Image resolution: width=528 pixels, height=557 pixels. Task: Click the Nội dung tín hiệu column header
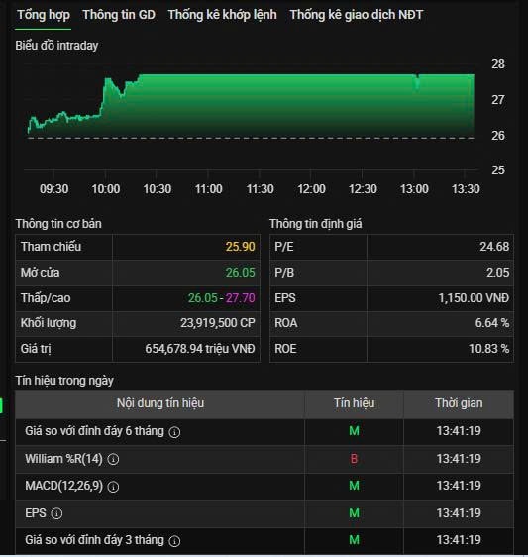click(x=160, y=403)
